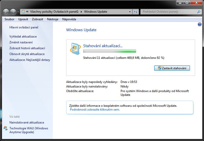204x141 pixels.
Task: Open the Nápověda menu
Action: (69, 19)
